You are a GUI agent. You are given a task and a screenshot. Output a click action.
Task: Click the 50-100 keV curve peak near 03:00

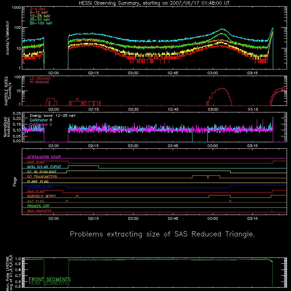point(222,29)
